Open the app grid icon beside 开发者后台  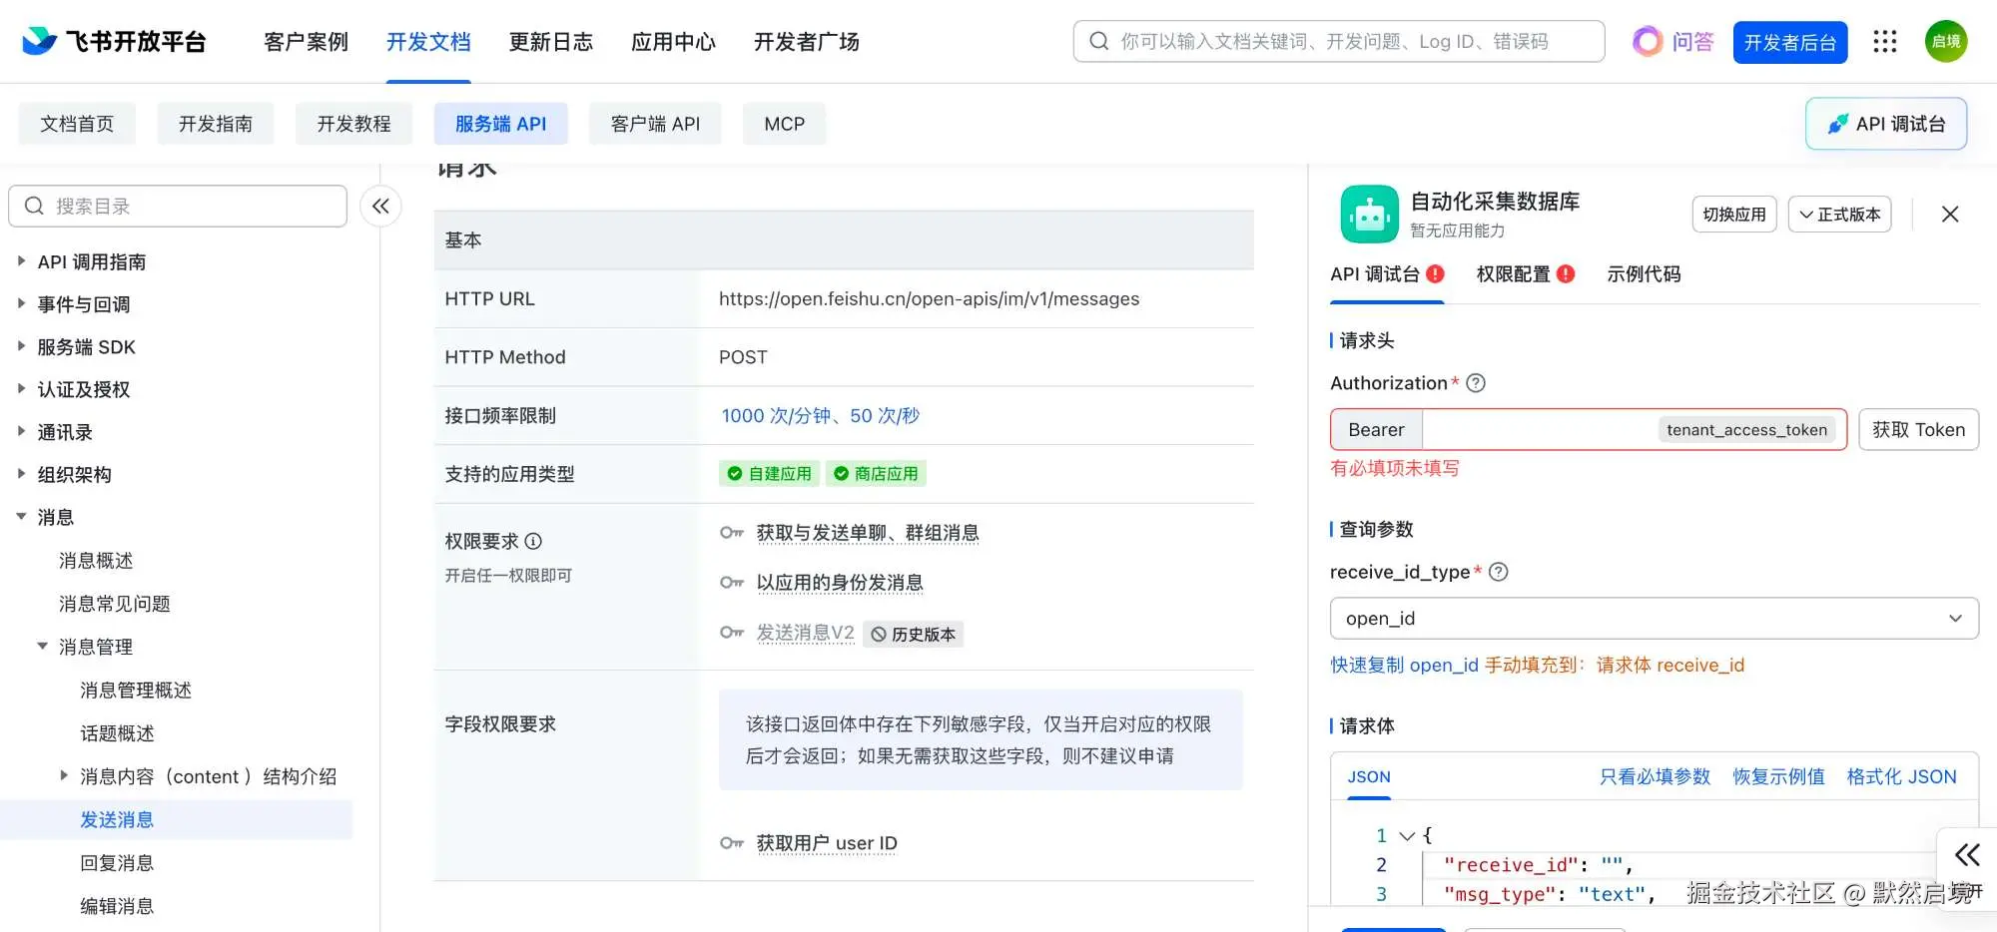point(1884,41)
